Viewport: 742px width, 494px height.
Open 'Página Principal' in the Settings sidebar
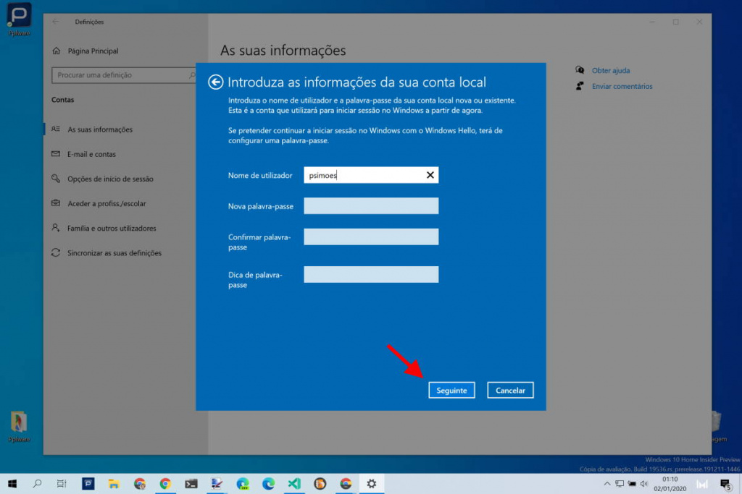click(93, 51)
